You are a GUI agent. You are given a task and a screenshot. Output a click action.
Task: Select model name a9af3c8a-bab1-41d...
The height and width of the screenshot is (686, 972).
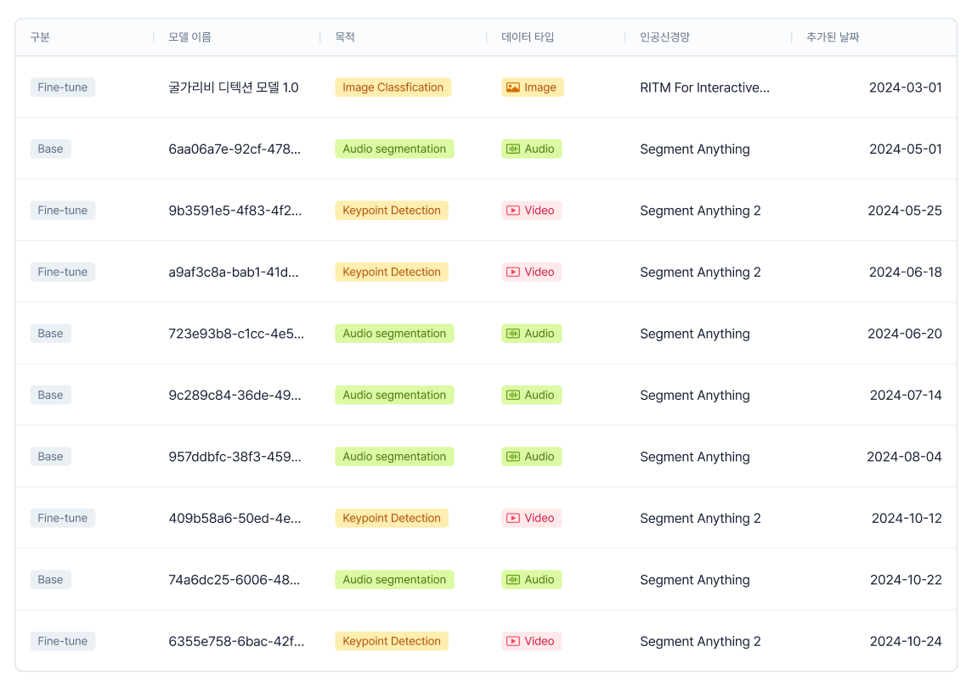pyautogui.click(x=234, y=272)
